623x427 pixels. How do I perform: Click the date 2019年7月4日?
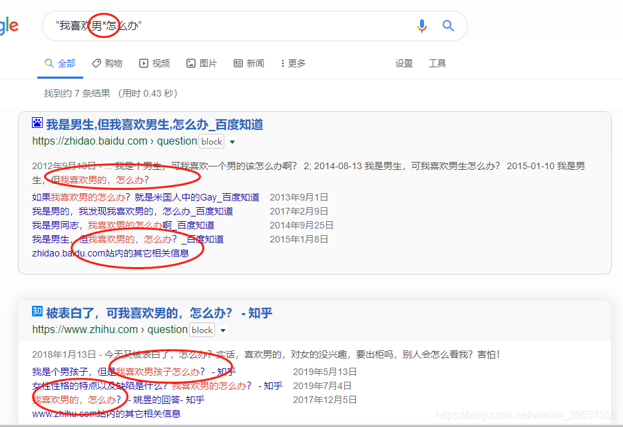[x=322, y=386]
